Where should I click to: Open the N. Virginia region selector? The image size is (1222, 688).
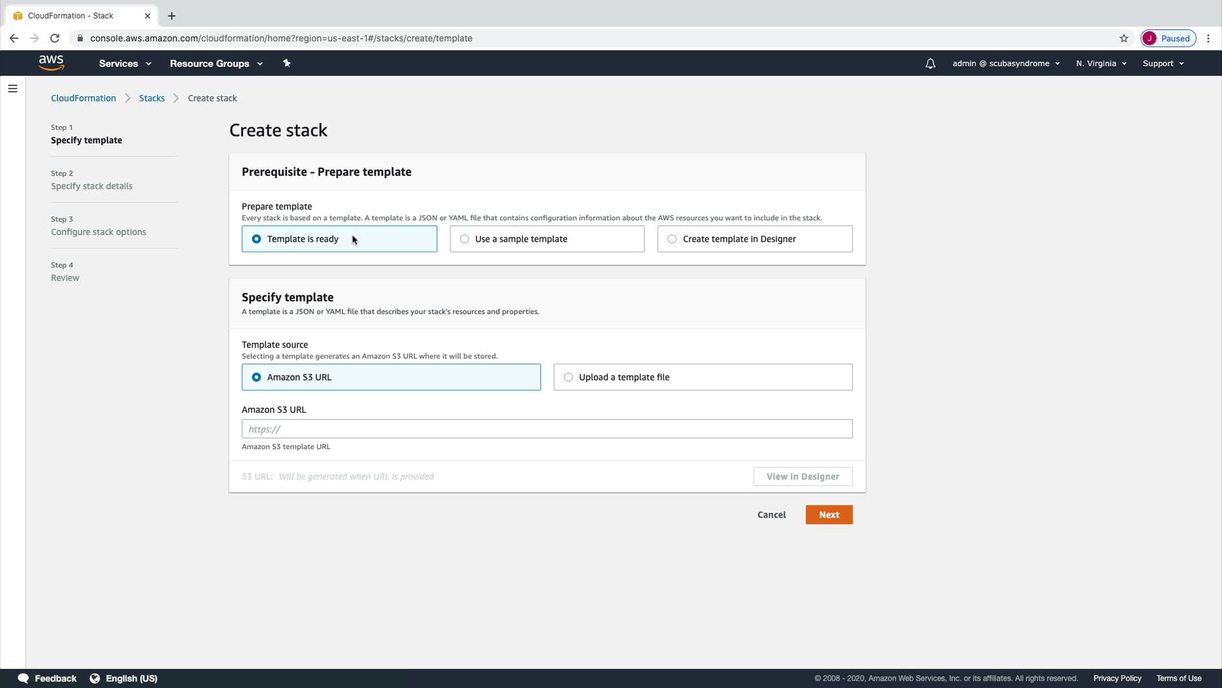[1101, 64]
